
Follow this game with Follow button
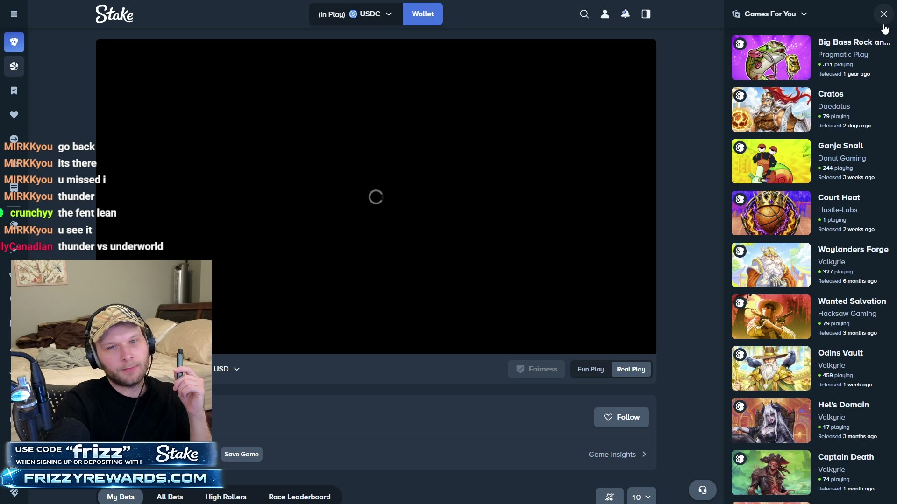coord(621,417)
